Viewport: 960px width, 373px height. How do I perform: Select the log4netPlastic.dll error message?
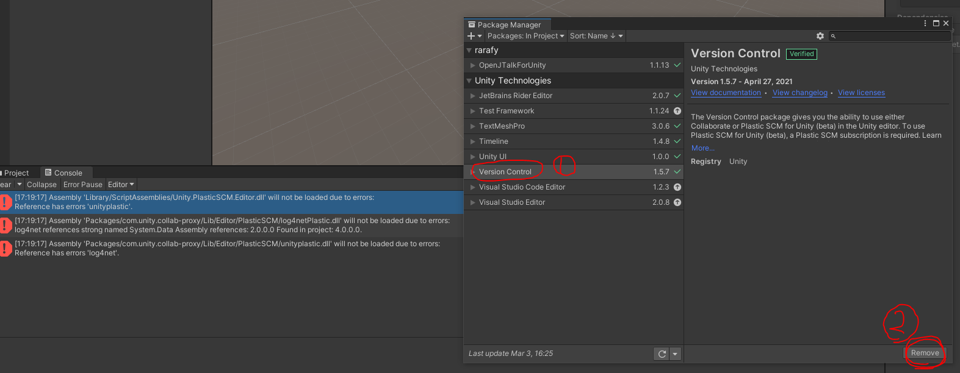[x=232, y=226]
